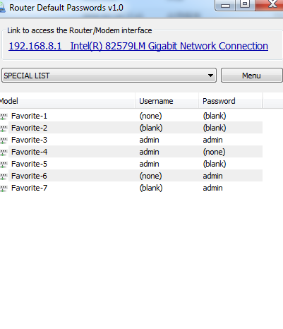Click the app icon in title bar
The image size is (283, 329).
[2, 8]
